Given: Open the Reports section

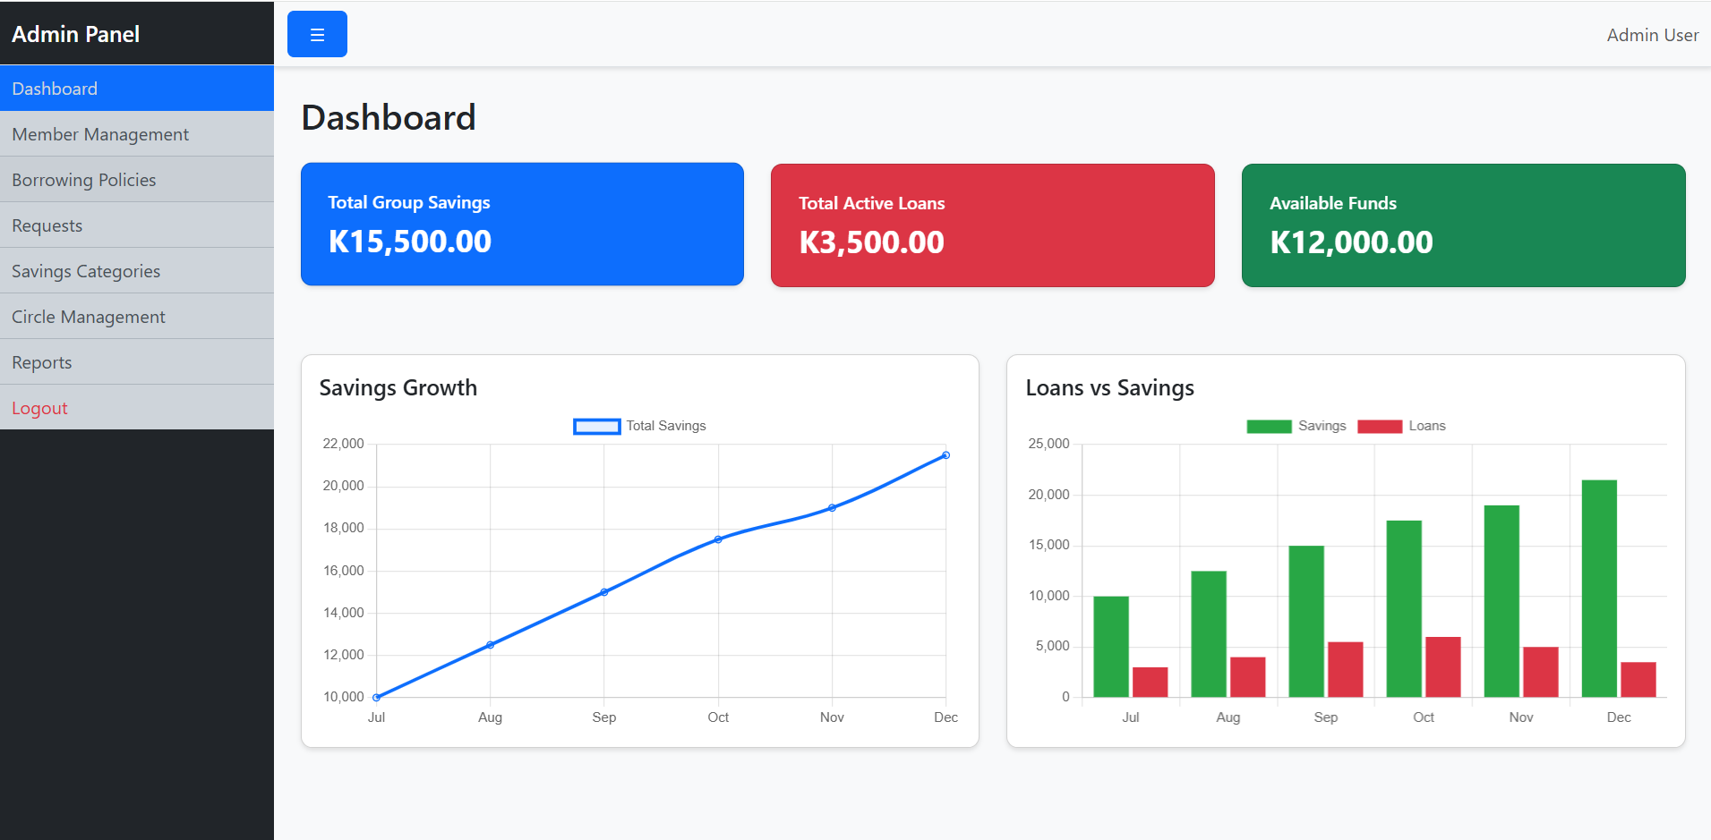Looking at the screenshot, I should coord(137,362).
